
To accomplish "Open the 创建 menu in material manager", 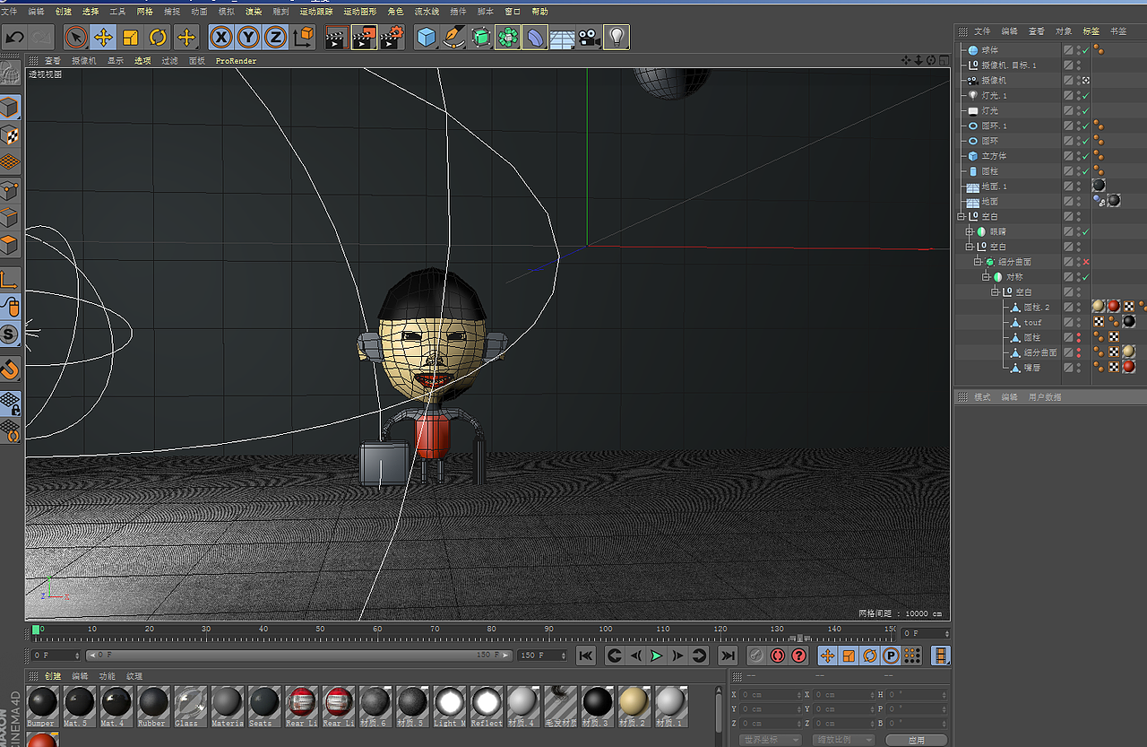I will pos(53,676).
